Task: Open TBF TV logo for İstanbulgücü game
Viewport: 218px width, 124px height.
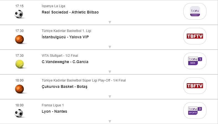Action: [195, 36]
